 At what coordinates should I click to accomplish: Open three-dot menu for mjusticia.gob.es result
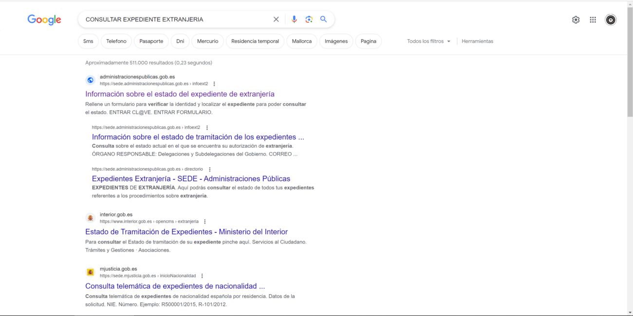[202, 276]
